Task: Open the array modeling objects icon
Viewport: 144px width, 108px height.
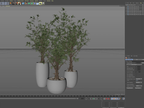Action: coord(32,4)
